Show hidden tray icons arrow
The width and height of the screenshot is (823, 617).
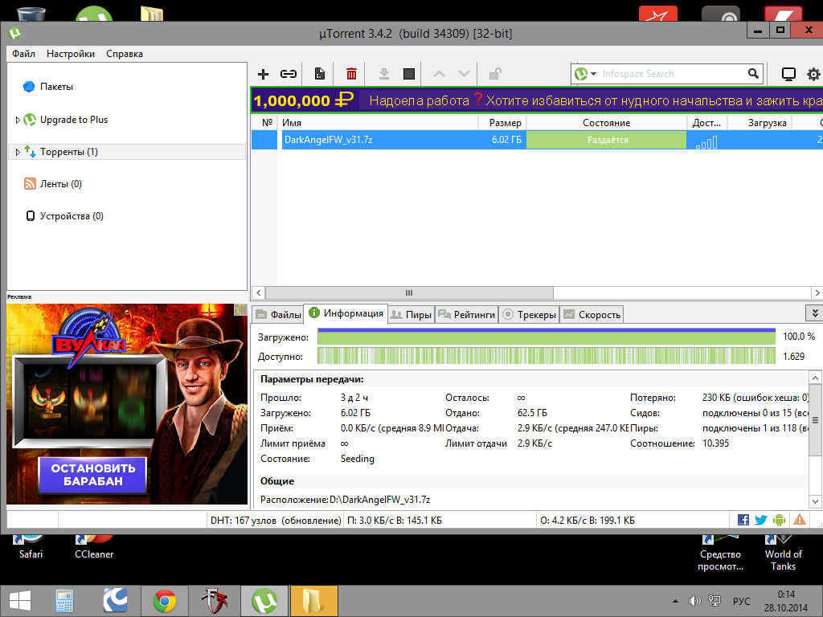click(x=675, y=601)
